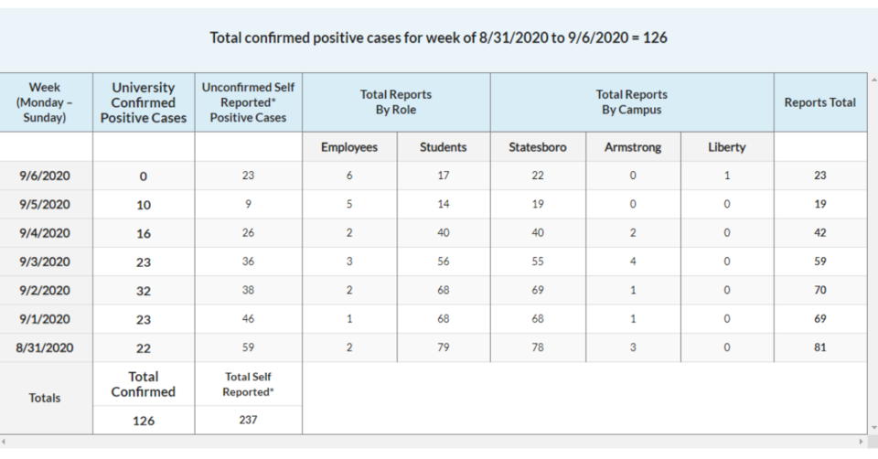Select the 9/3/2020 date cell

coord(45,262)
